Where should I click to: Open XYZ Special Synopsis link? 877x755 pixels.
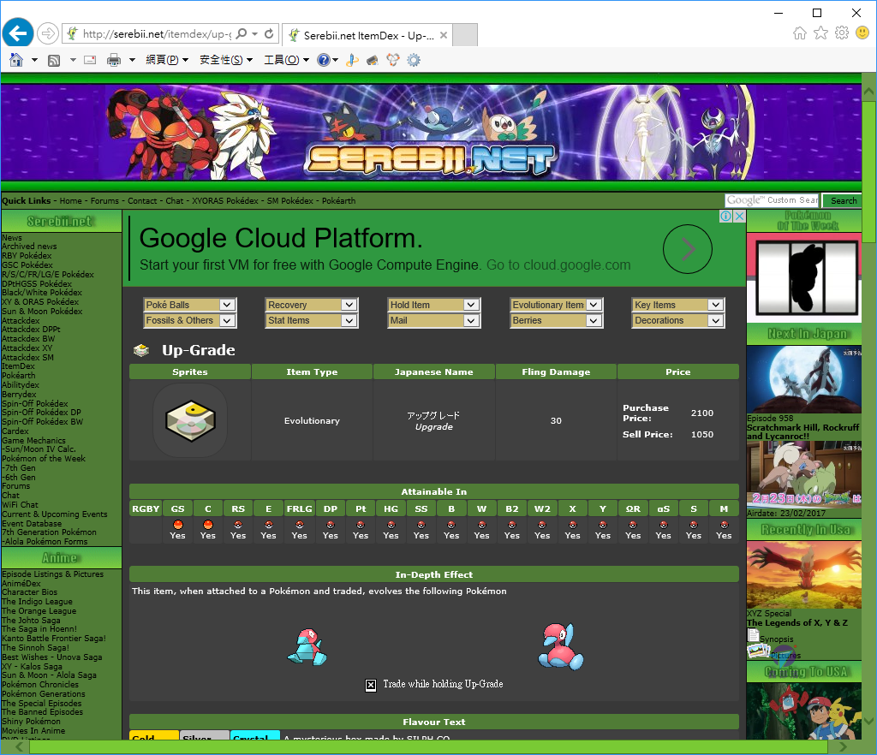click(x=776, y=639)
